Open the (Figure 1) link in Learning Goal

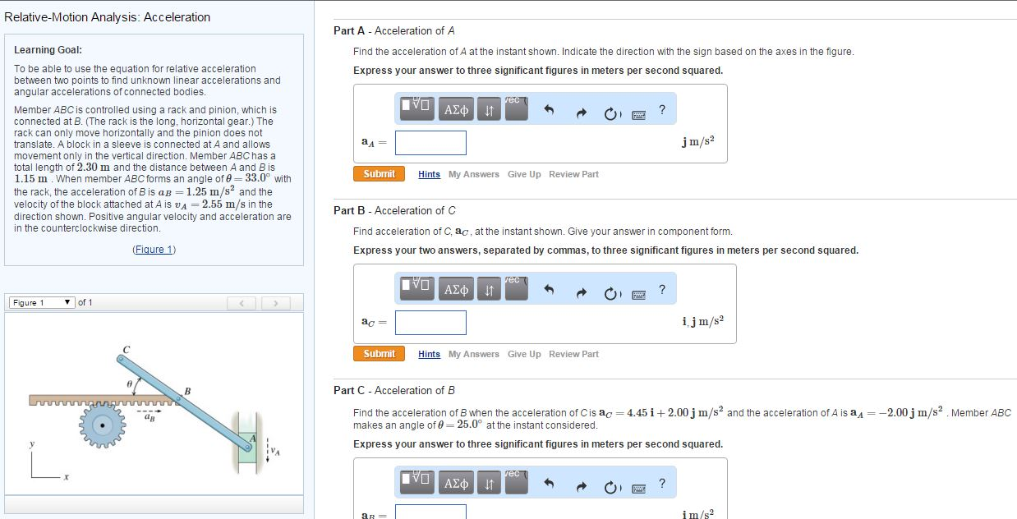[154, 250]
